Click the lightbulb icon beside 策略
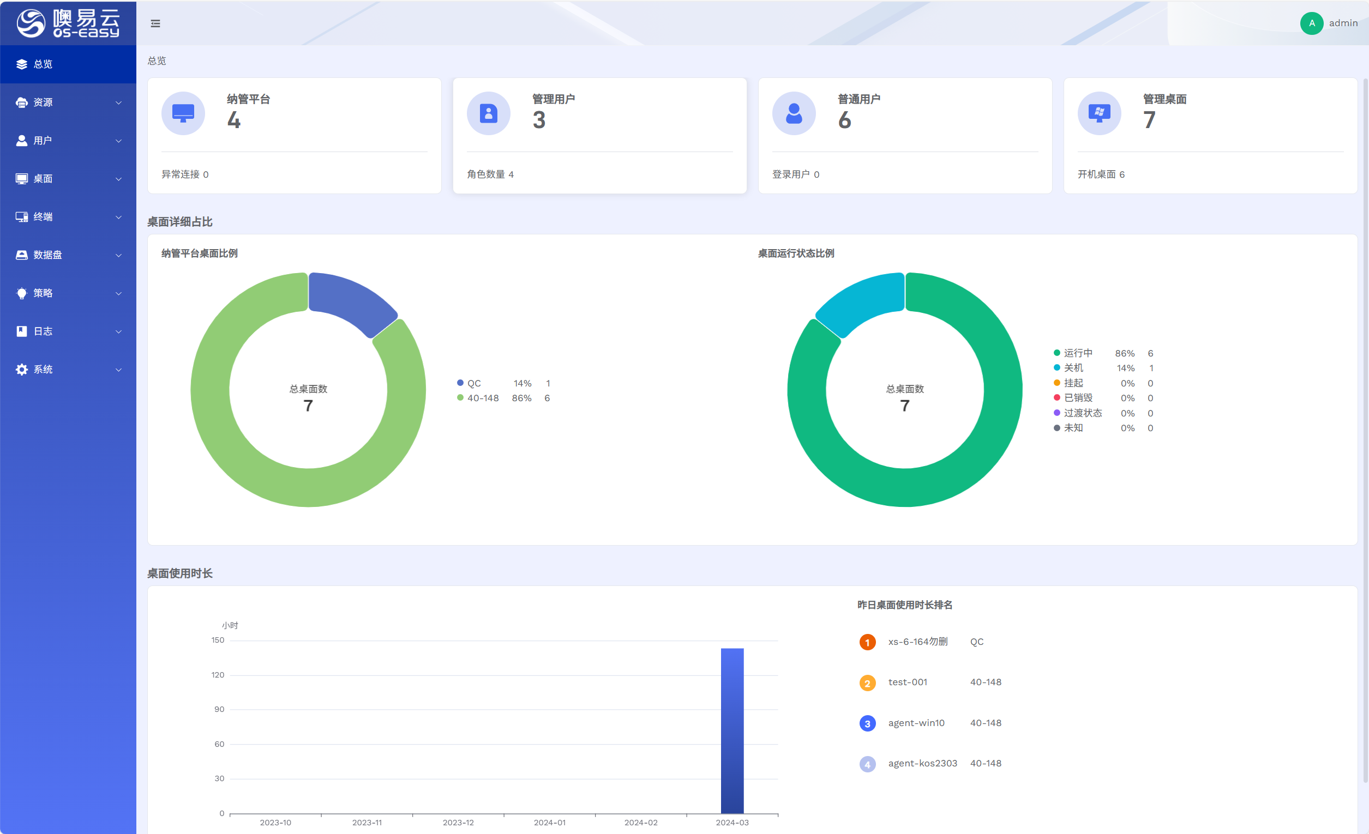Image resolution: width=1369 pixels, height=834 pixels. (22, 293)
